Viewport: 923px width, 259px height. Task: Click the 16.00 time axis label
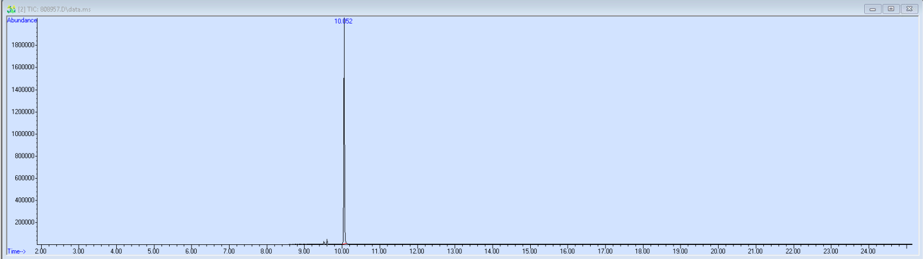pos(567,251)
